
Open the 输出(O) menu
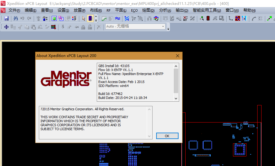pyautogui.click(x=182, y=10)
